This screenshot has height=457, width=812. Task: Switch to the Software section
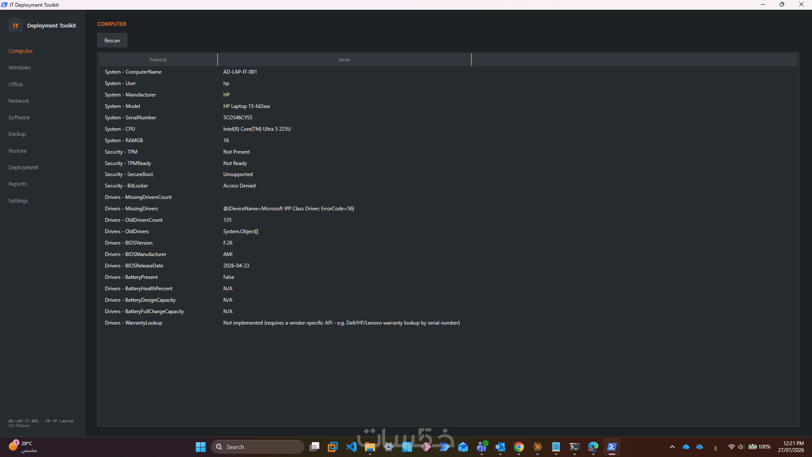tap(19, 117)
